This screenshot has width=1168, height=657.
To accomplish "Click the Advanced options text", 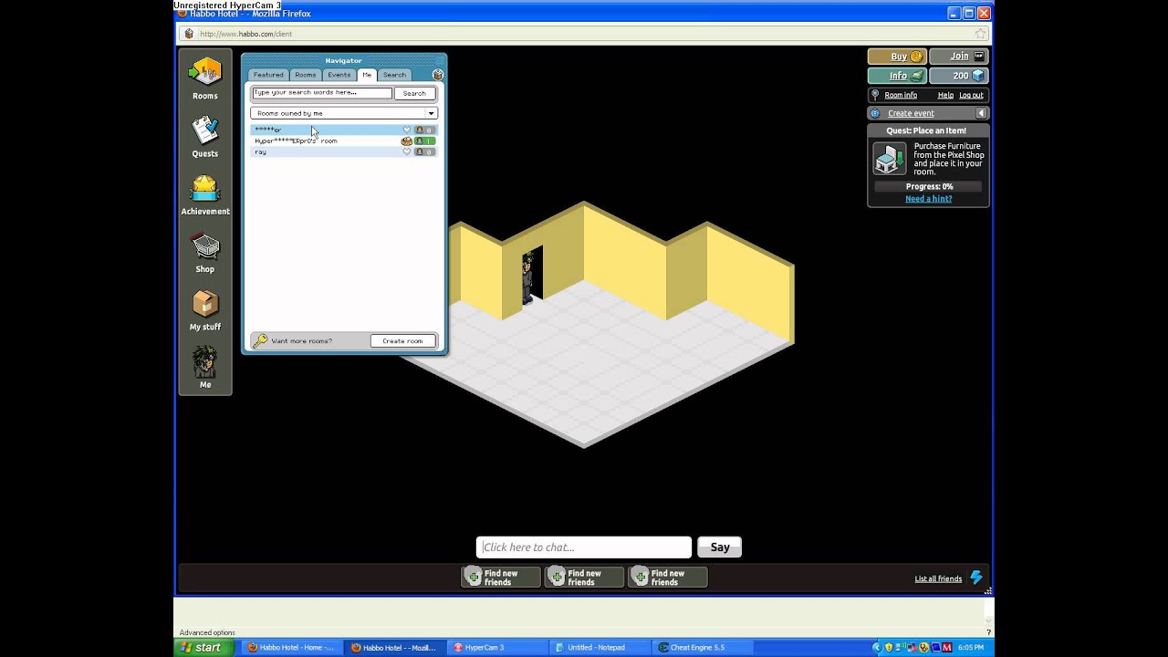I will pos(207,632).
